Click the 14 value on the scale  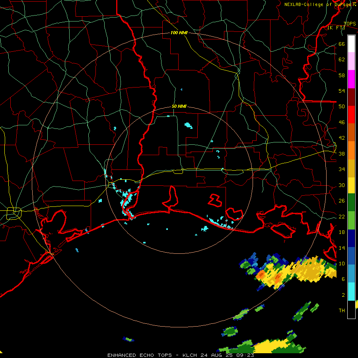(342, 248)
